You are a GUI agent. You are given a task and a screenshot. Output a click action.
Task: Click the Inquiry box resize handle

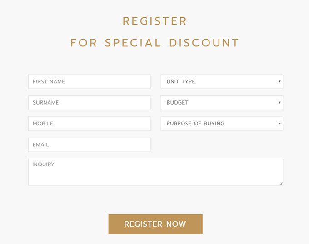click(x=281, y=184)
